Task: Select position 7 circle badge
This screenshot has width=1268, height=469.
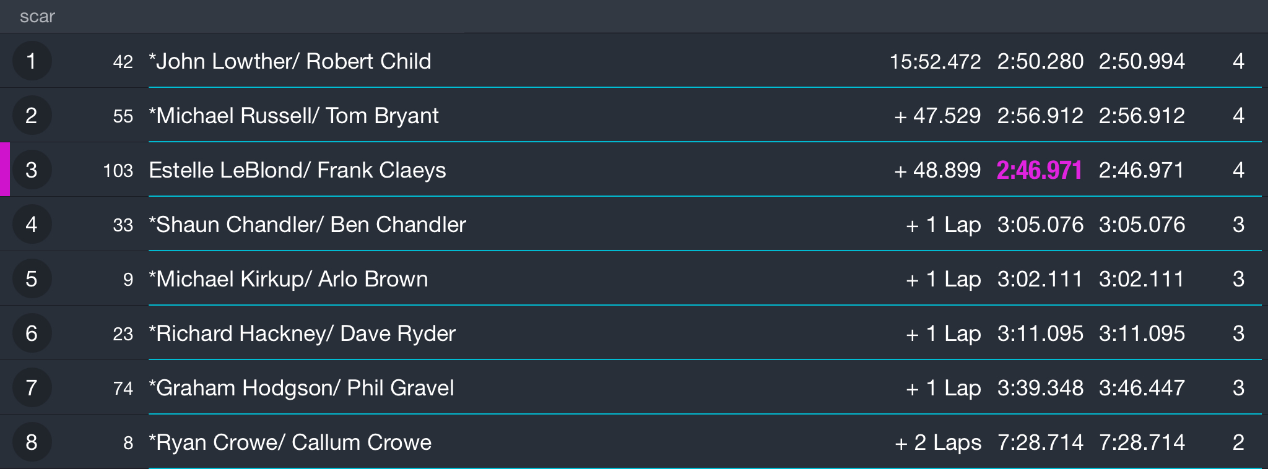Action: (x=32, y=387)
